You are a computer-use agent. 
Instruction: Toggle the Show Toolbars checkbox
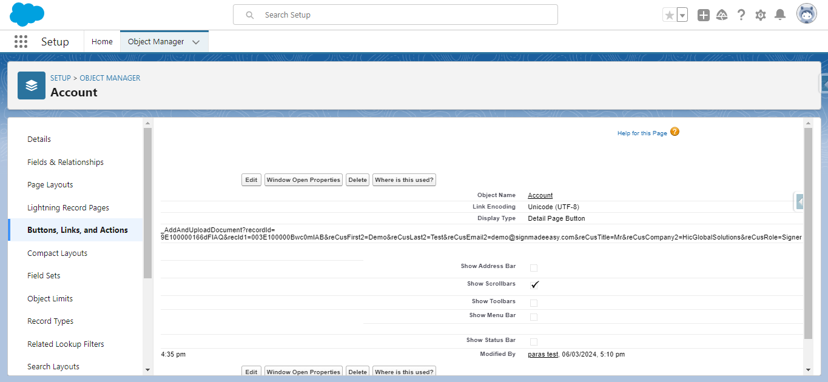pos(534,303)
